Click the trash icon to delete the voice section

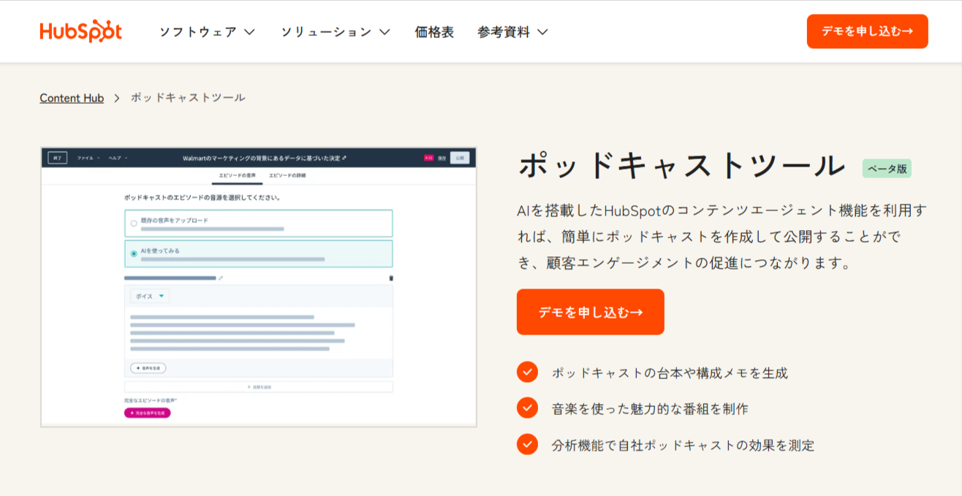point(392,278)
